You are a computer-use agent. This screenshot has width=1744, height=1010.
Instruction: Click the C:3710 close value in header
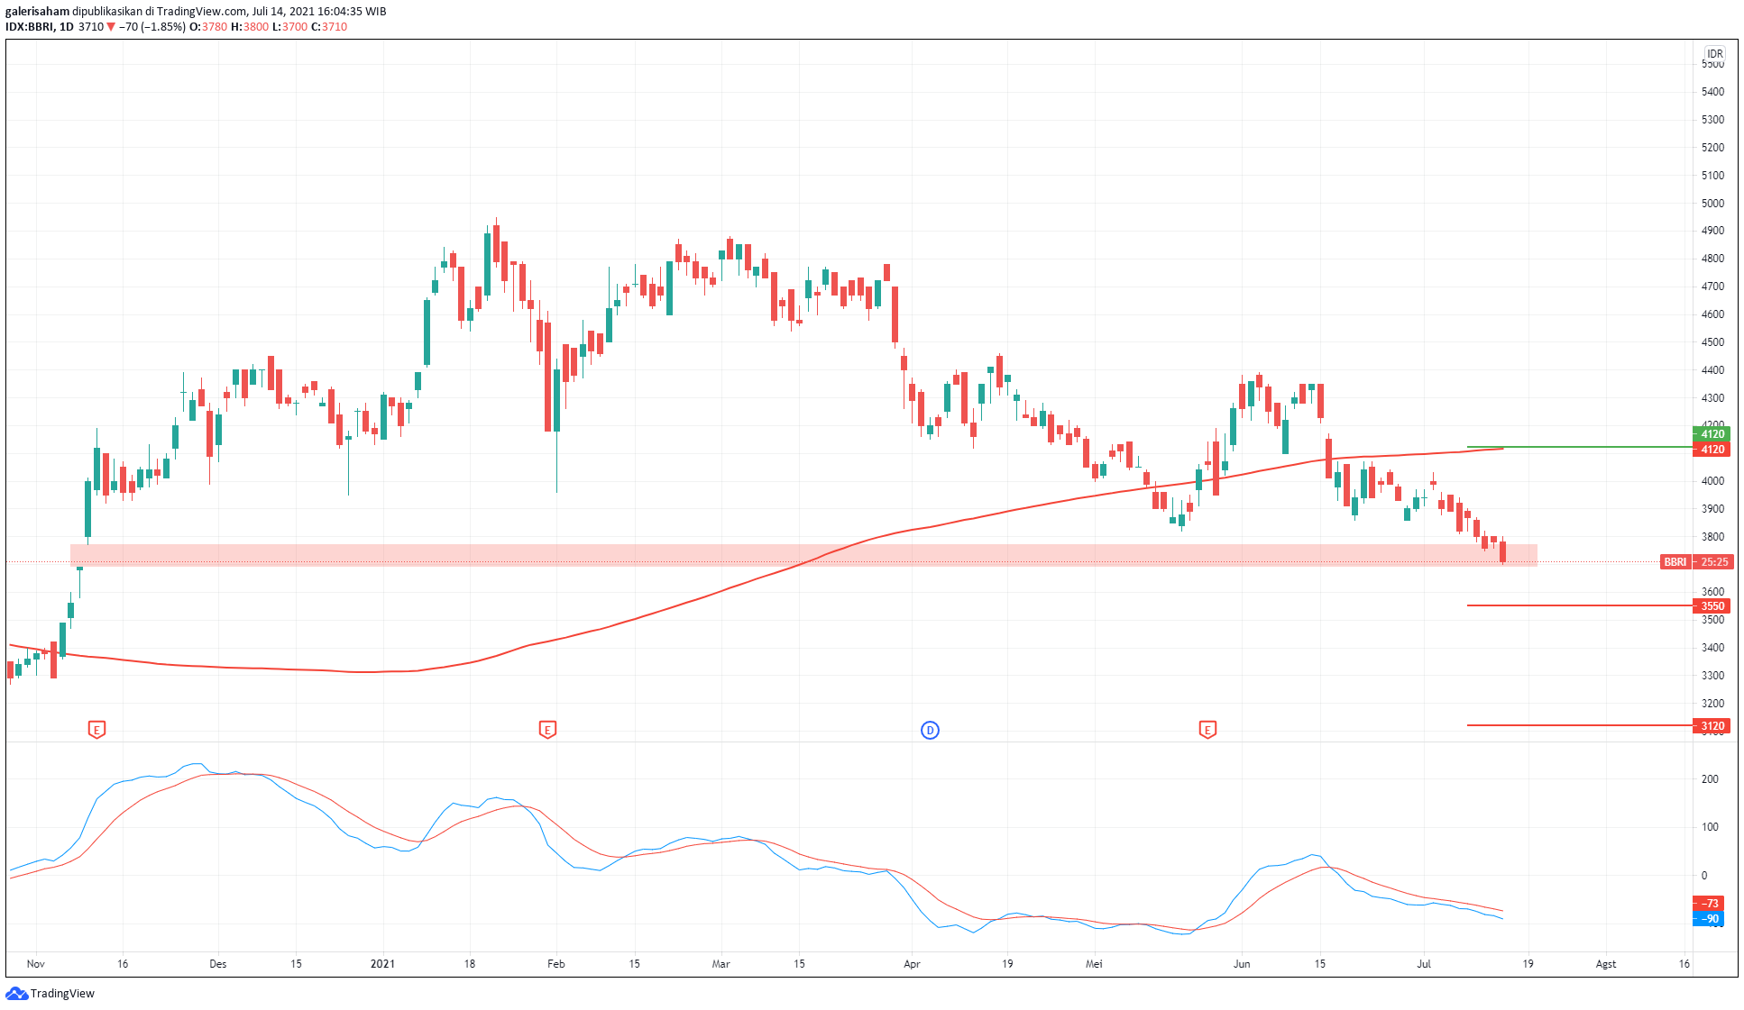coord(329,27)
